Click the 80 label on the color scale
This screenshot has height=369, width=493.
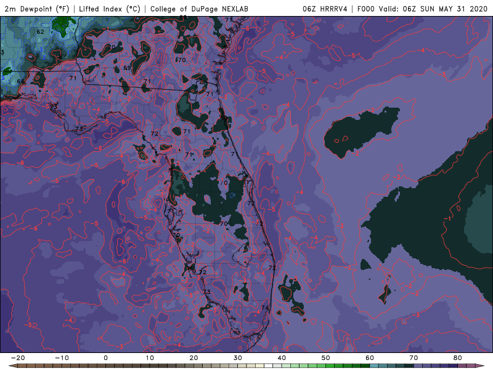[458, 358]
